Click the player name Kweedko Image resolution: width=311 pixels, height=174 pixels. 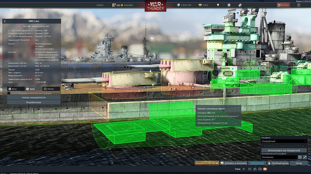pos(128,5)
